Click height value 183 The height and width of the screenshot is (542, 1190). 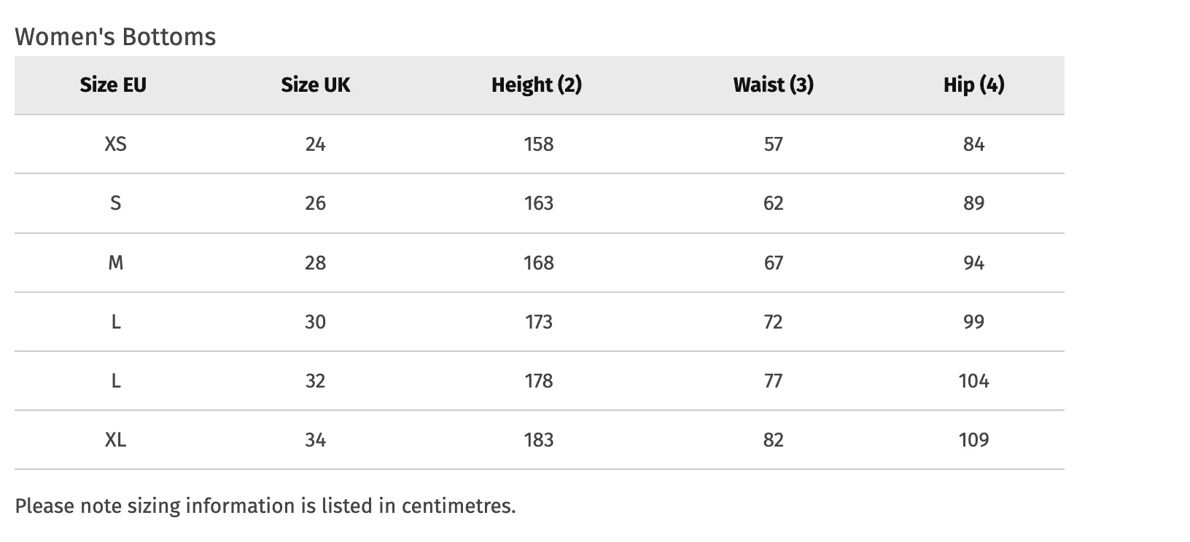[539, 440]
